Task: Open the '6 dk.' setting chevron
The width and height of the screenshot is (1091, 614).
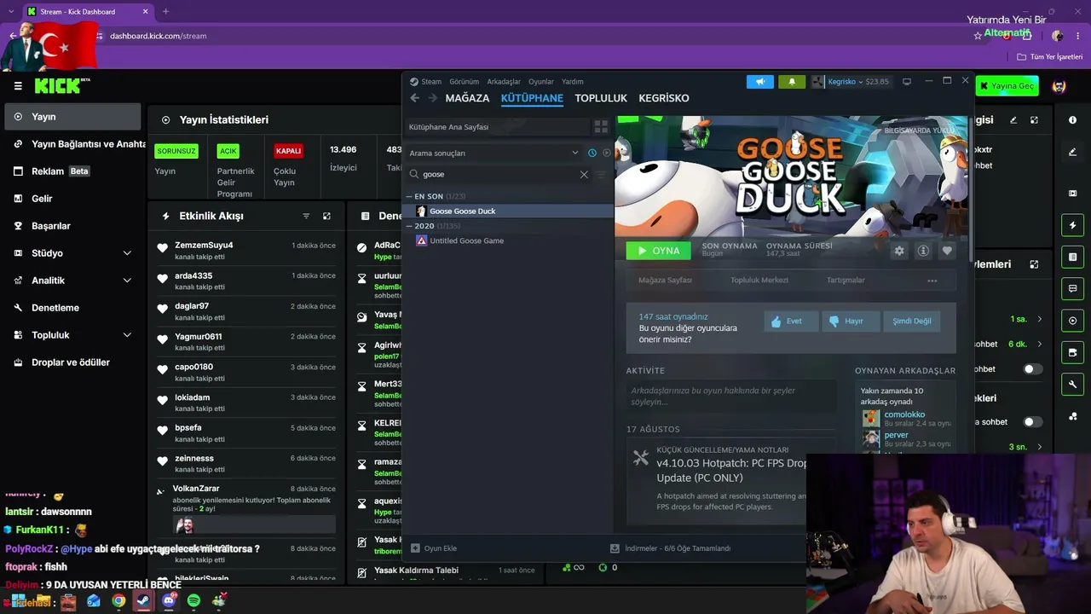Action: (x=1039, y=344)
